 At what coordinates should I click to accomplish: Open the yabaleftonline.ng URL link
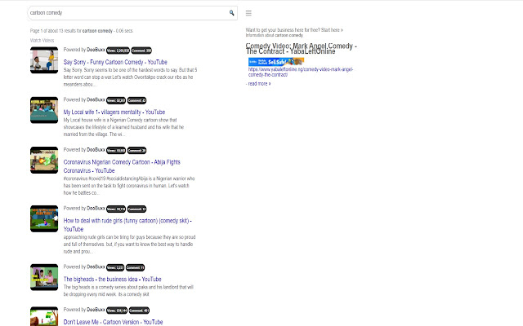click(x=301, y=73)
